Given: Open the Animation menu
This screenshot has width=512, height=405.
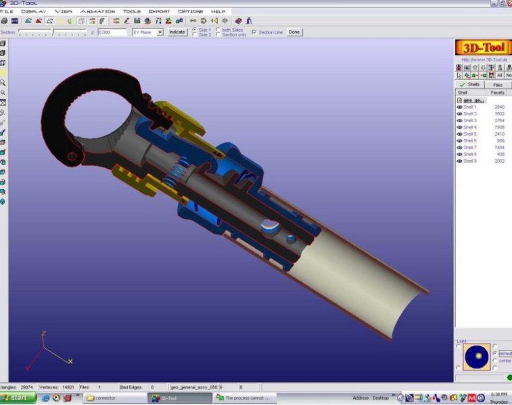Looking at the screenshot, I should (97, 11).
